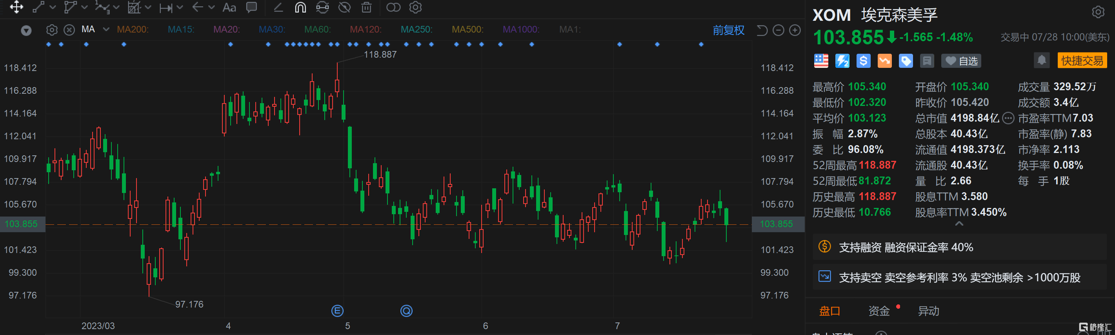Zoom in the chart
The width and height of the screenshot is (1115, 335).
[x=795, y=30]
